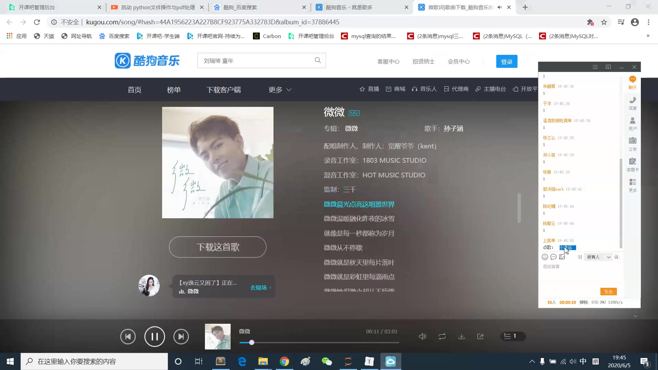The width and height of the screenshot is (658, 370).
Task: Open the playlist queue button showing 1
Action: pos(513,336)
